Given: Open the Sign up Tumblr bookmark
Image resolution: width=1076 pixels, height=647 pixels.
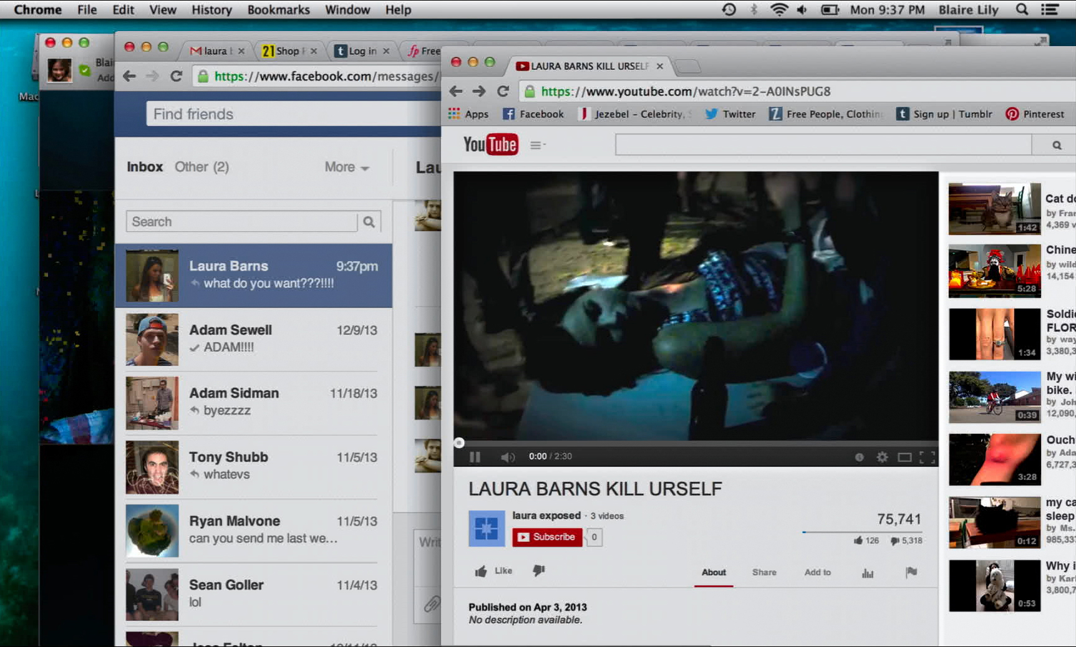Looking at the screenshot, I should point(944,114).
